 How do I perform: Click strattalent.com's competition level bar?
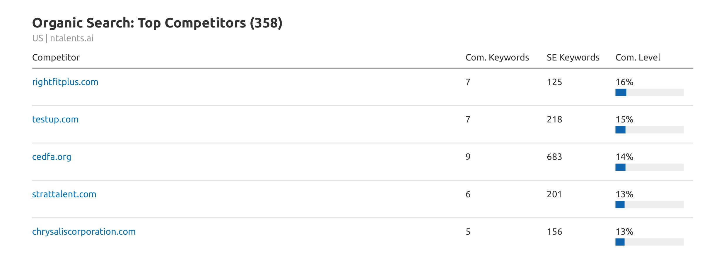click(649, 205)
